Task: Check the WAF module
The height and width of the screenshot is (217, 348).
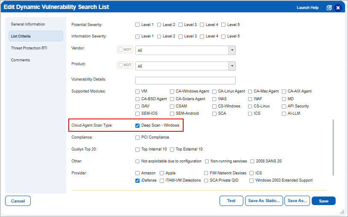Action: point(250,99)
